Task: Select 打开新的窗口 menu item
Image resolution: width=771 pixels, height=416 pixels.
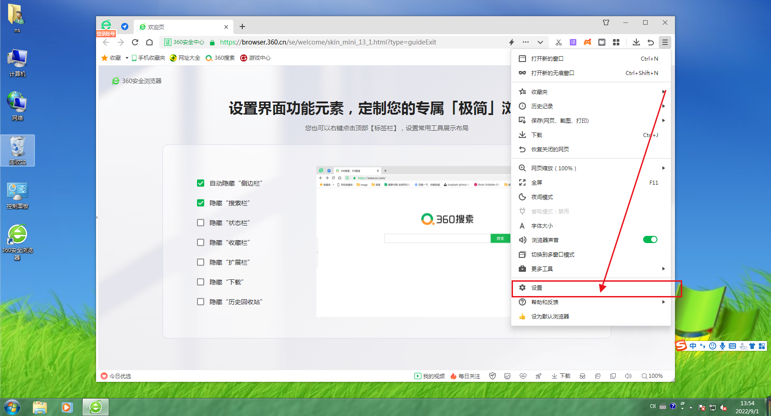Action: pyautogui.click(x=591, y=59)
